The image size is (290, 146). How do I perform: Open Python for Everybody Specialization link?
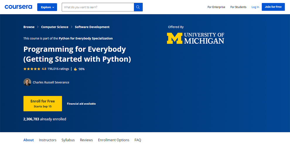[x=86, y=38]
